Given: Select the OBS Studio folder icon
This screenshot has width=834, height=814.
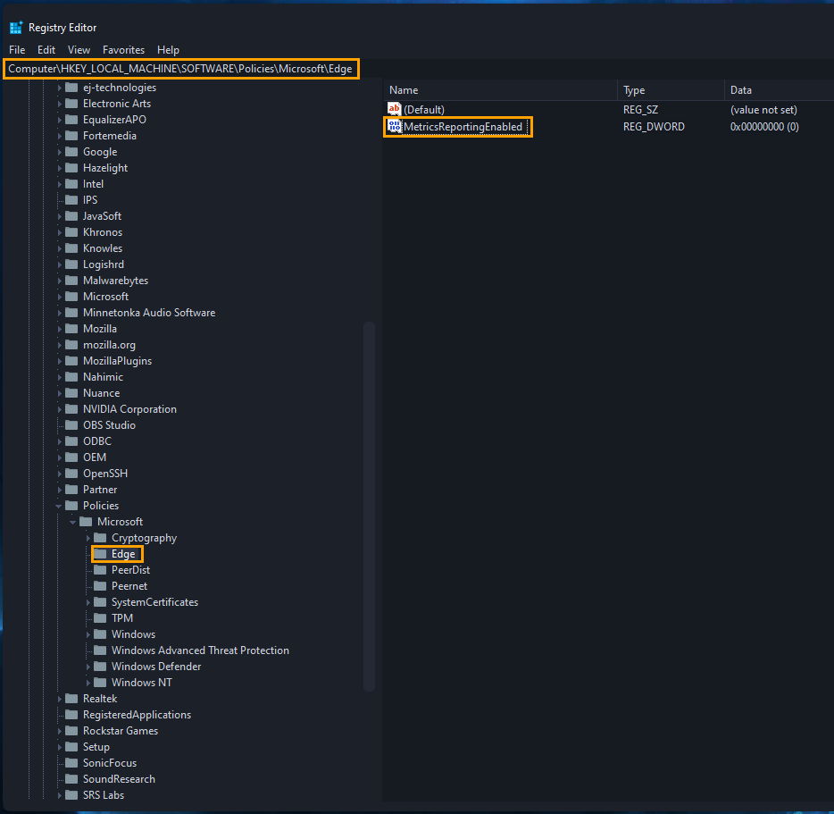Looking at the screenshot, I should point(71,424).
